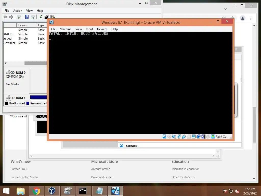The height and width of the screenshot is (196, 261).
Task: Click the Action Center flag icon in tray
Action: coord(225,191)
